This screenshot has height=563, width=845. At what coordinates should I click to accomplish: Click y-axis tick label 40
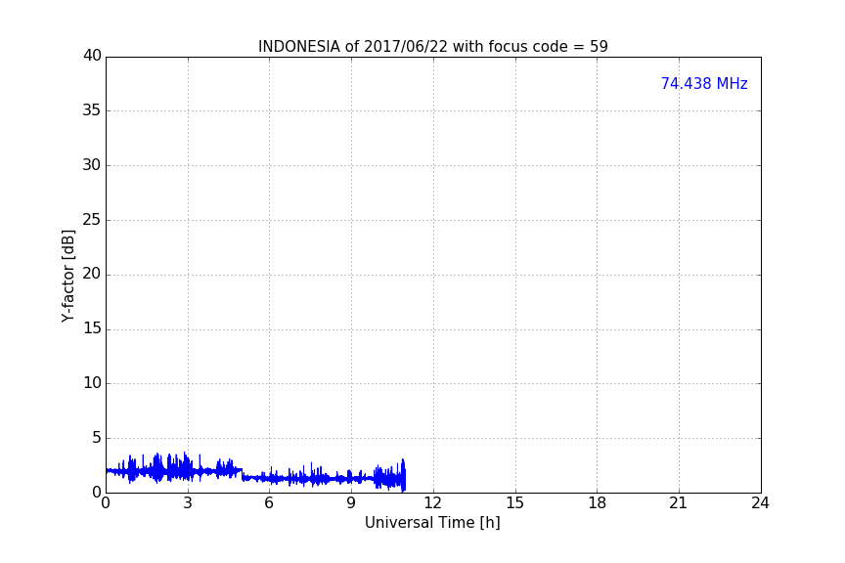pyautogui.click(x=92, y=56)
